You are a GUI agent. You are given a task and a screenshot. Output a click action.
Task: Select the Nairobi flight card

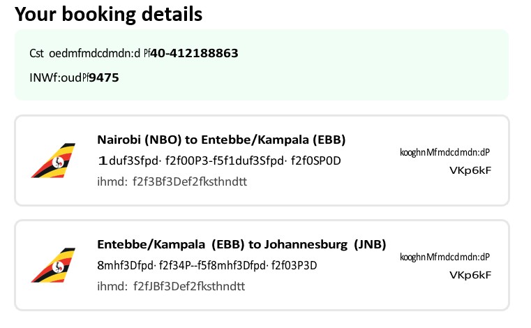[262, 161]
